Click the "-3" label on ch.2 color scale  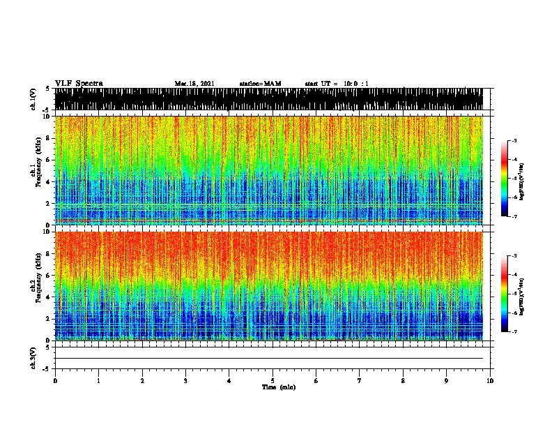[514, 256]
